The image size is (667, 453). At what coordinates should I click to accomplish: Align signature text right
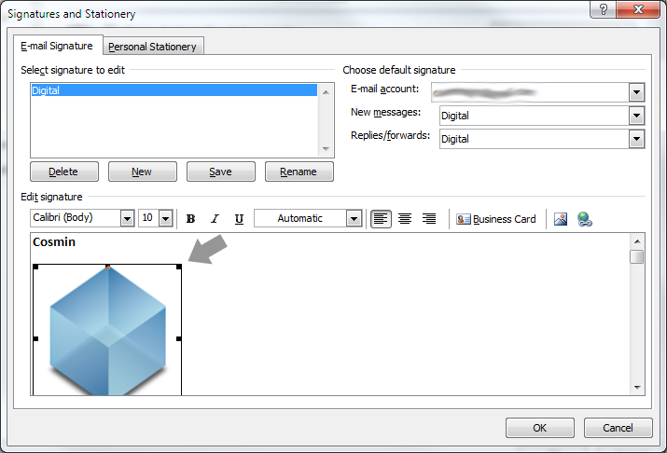[429, 219]
